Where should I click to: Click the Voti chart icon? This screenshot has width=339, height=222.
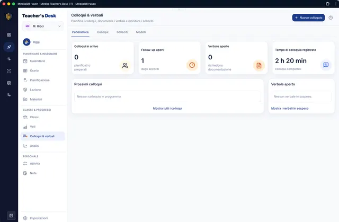click(x=25, y=127)
